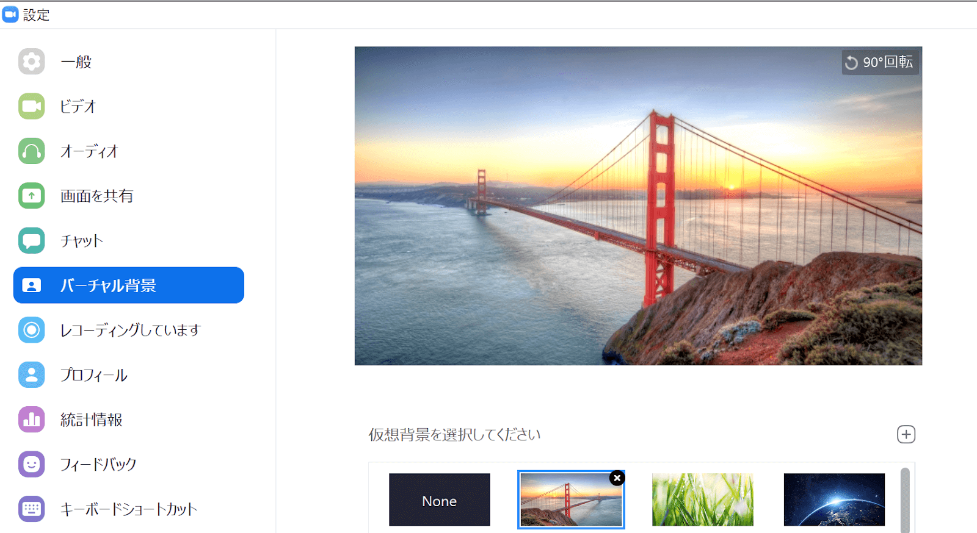Click the Audio headphones icon
Image resolution: width=977 pixels, height=533 pixels.
[31, 151]
